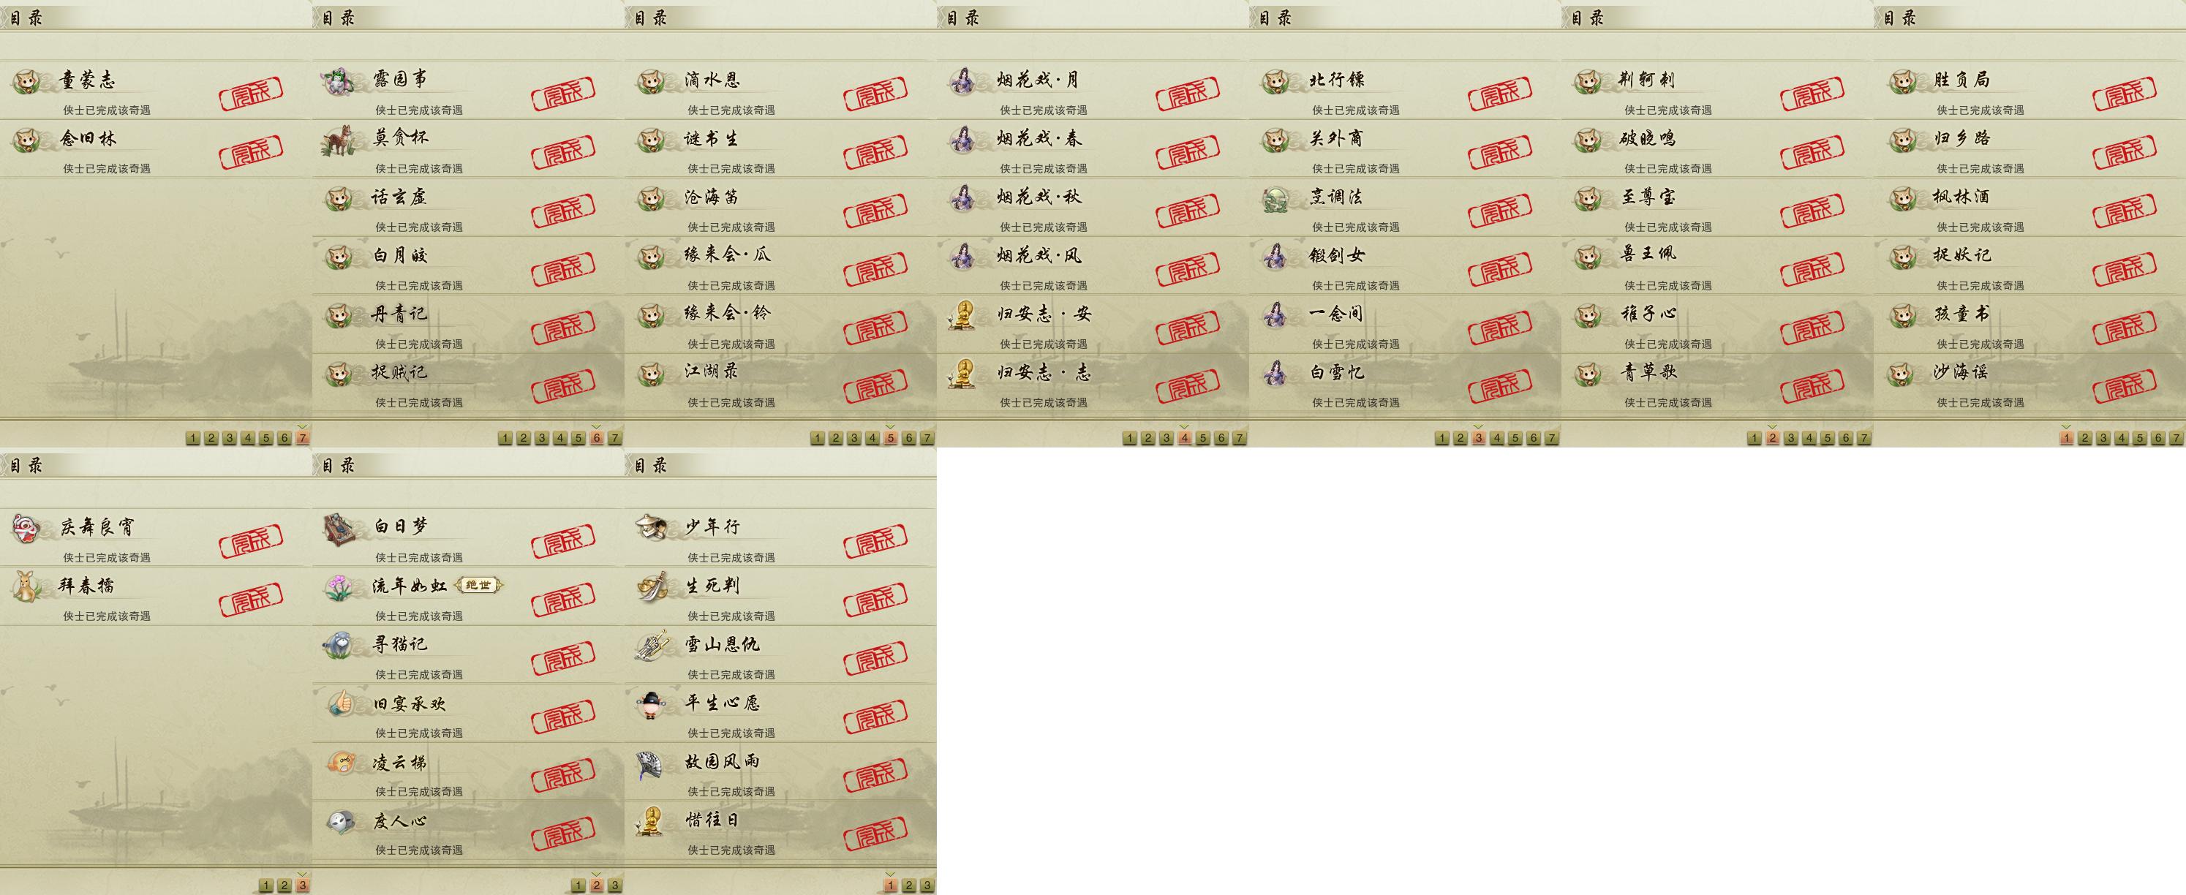Screen dimensions: 2186x895
Task: Click the horse icon next to 莫贪杯
Action: (338, 139)
